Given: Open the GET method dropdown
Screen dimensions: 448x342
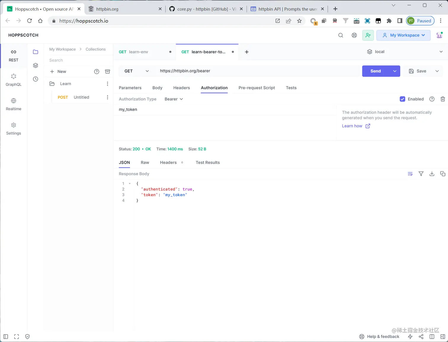Looking at the screenshot, I should (x=136, y=71).
